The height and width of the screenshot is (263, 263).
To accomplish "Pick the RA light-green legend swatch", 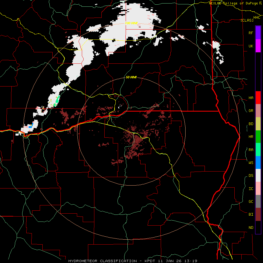I will (x=258, y=150).
